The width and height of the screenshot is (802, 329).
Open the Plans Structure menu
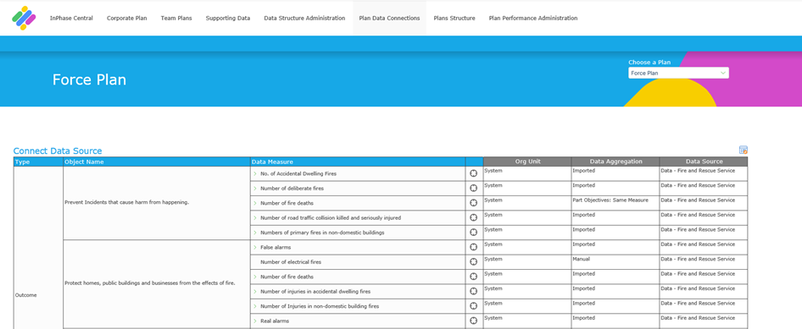[x=454, y=18]
